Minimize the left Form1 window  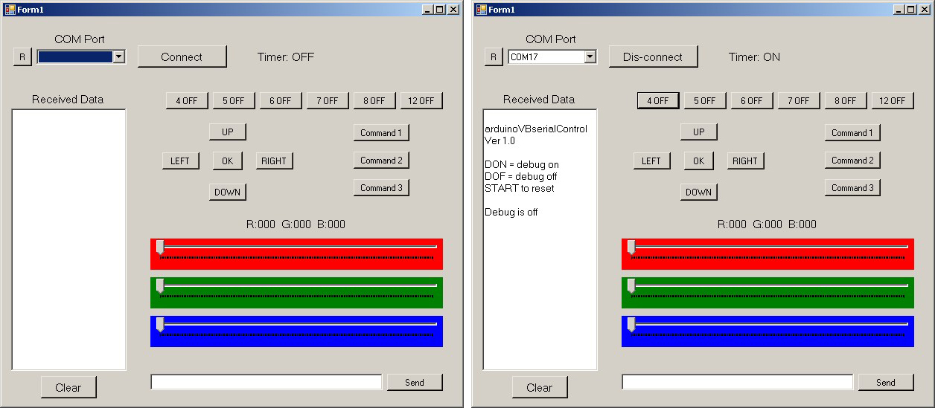[x=428, y=10]
